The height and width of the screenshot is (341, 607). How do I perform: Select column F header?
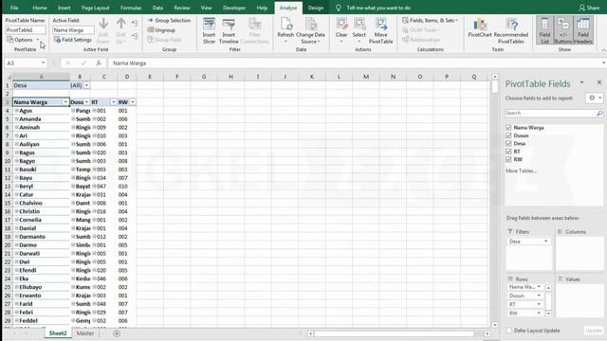click(177, 77)
